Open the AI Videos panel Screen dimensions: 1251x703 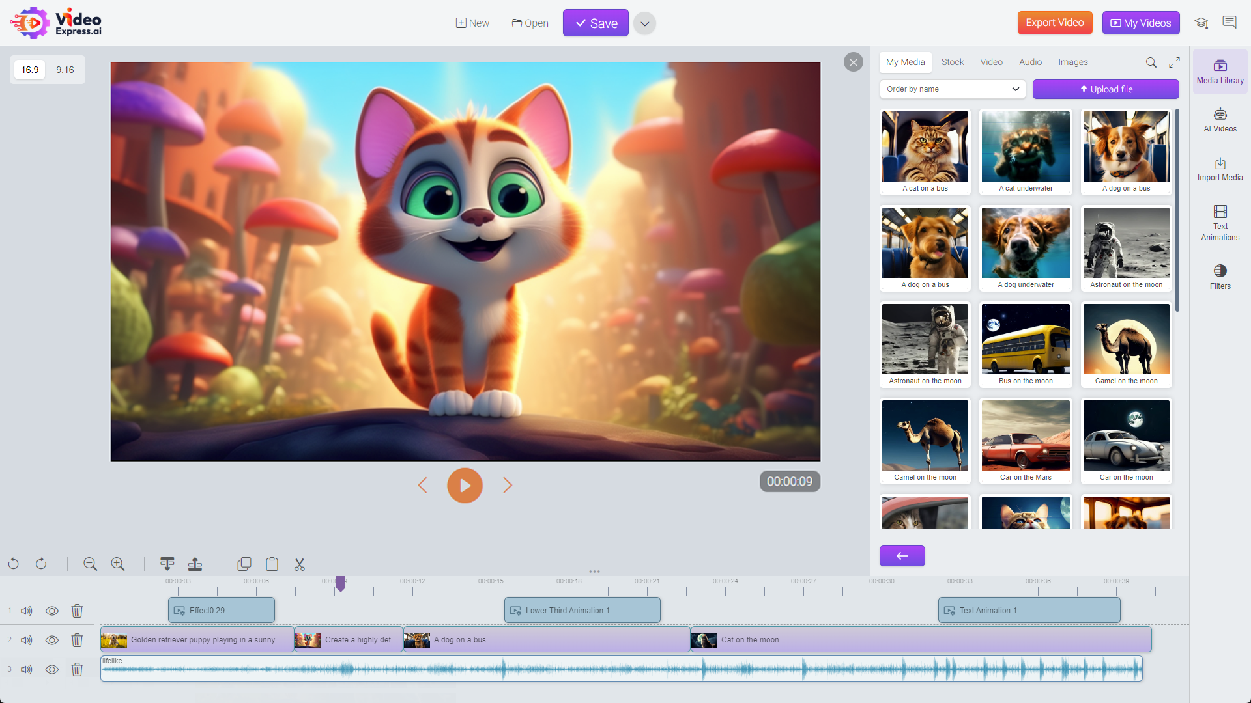coord(1220,120)
